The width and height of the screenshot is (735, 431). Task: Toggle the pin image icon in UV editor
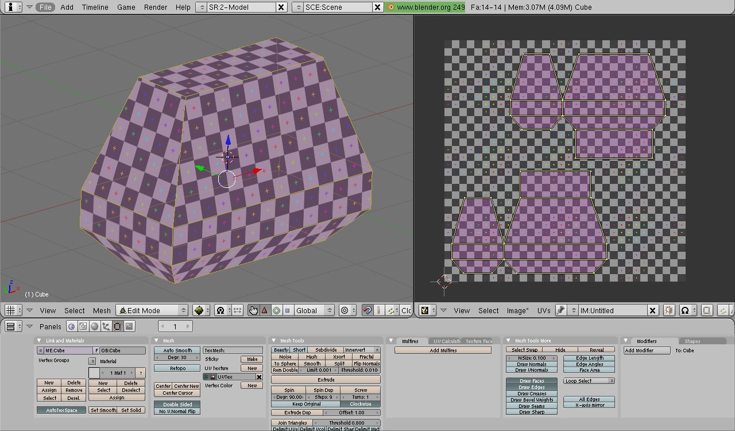561,310
